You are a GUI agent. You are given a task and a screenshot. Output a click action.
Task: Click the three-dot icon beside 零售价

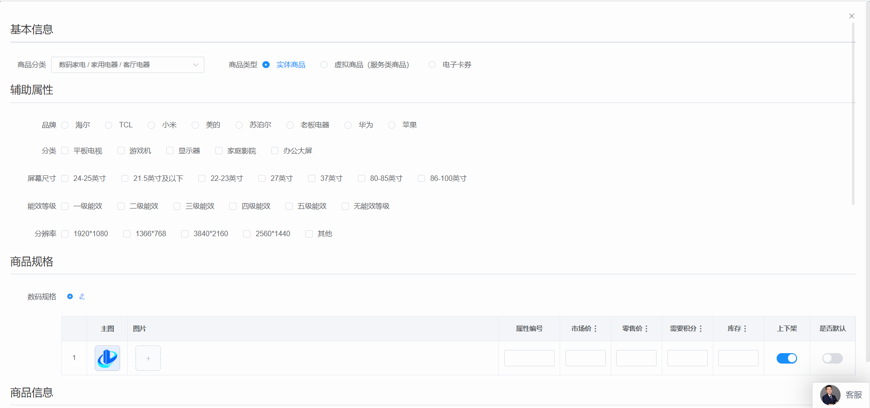click(646, 329)
